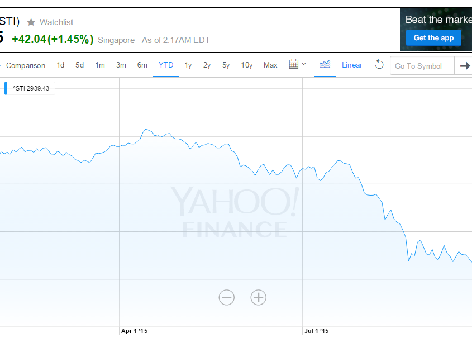Zoom out with the minus icon
This screenshot has height=352, width=472.
(227, 297)
